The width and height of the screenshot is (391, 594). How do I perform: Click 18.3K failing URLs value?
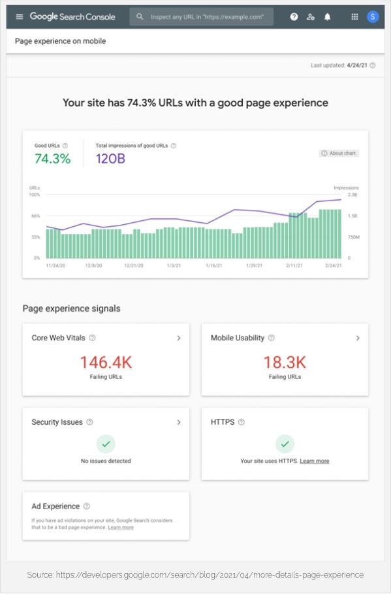pos(285,363)
